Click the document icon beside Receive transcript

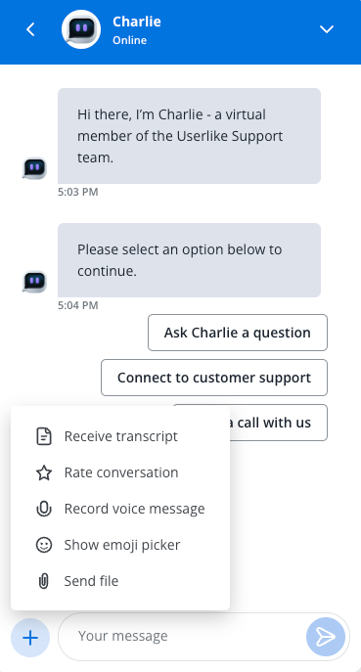pyautogui.click(x=44, y=436)
